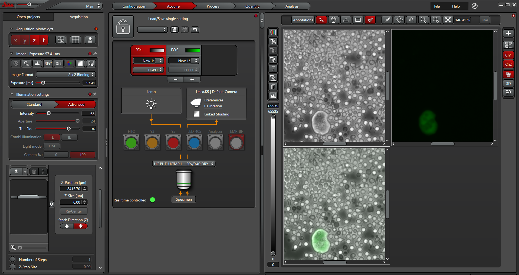Open the Open projects tab

point(28,17)
